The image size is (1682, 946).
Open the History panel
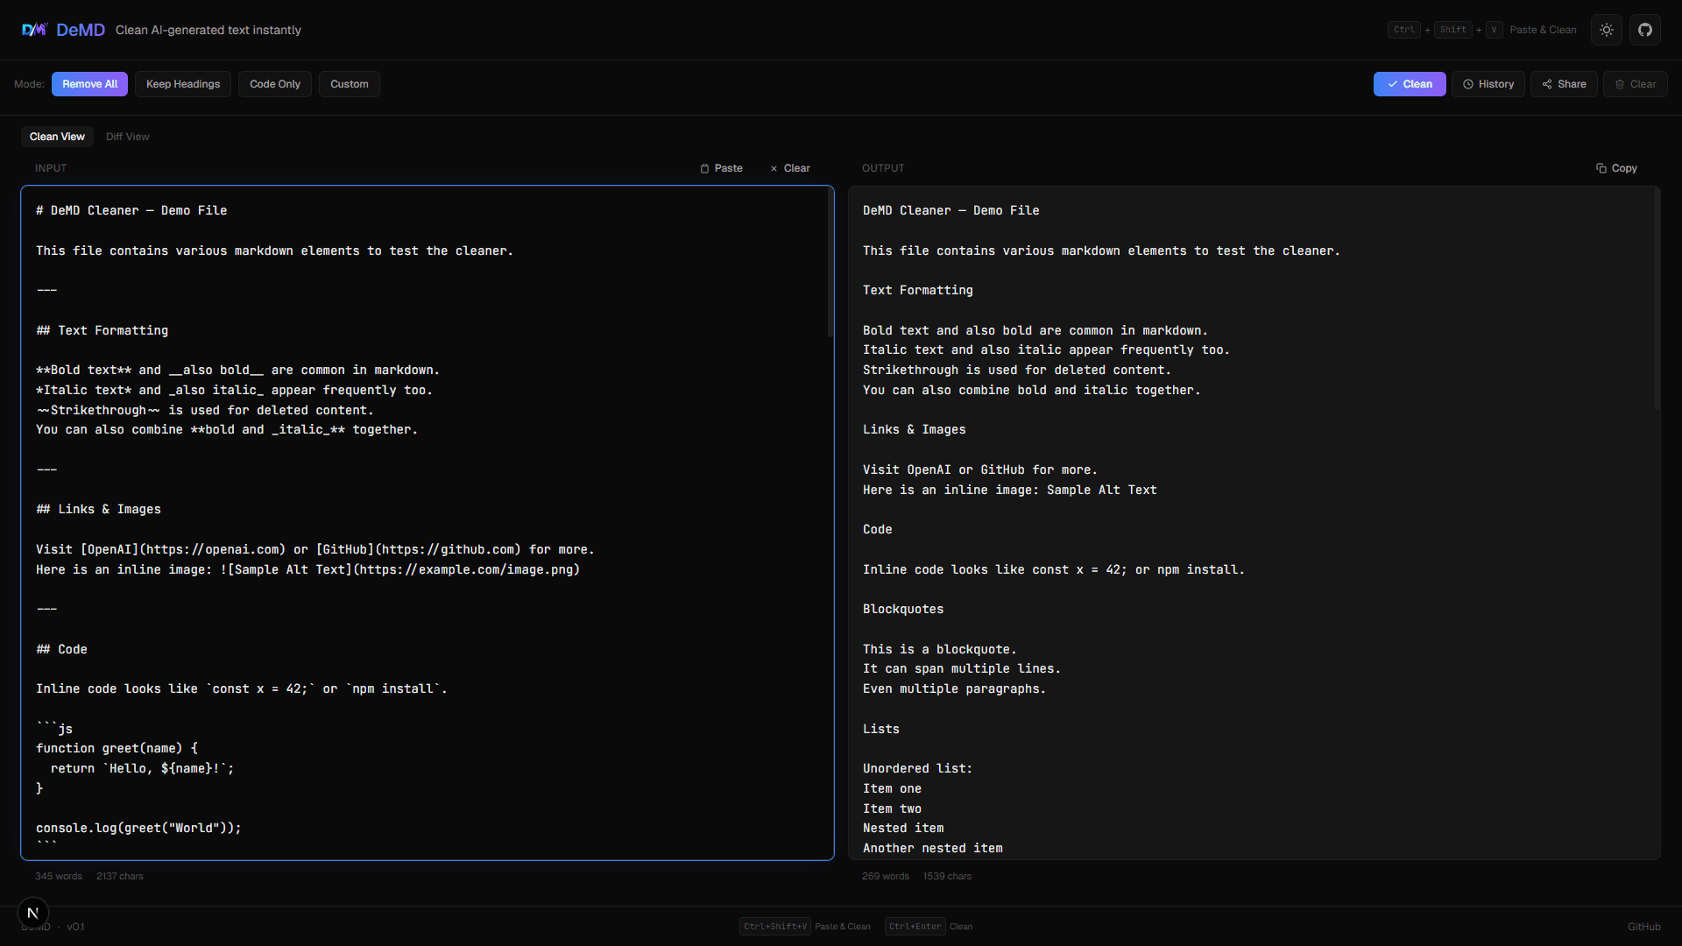tap(1488, 84)
